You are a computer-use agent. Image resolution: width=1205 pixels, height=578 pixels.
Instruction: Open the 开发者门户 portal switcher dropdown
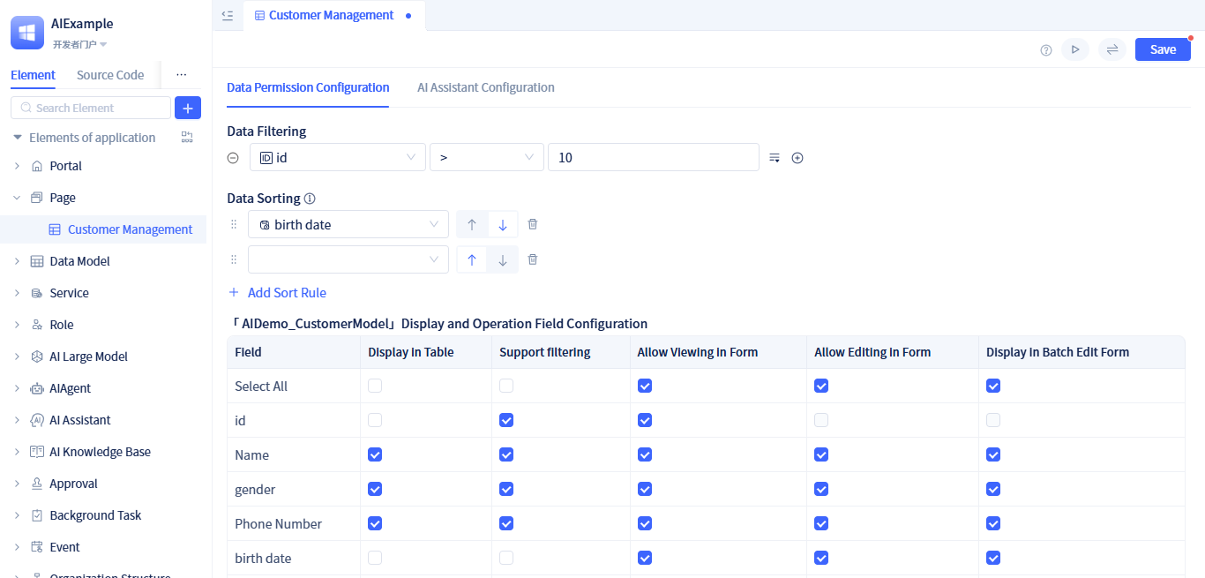(79, 44)
